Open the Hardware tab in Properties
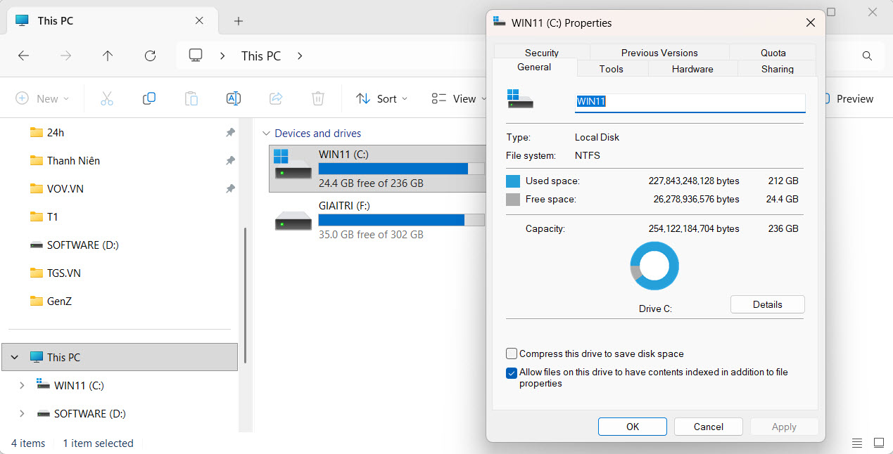Viewport: 893px width, 454px height. (692, 68)
